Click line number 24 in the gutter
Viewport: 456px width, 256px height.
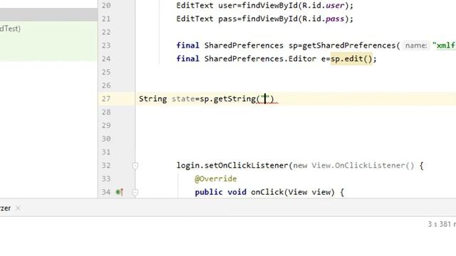[x=106, y=59]
